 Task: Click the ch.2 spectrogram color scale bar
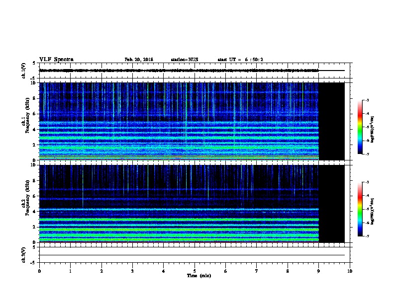[x=360, y=209]
